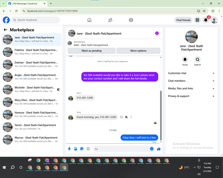223x178 pixels.
Task: Click the browser address bar URL
Action: (x=52, y=11)
